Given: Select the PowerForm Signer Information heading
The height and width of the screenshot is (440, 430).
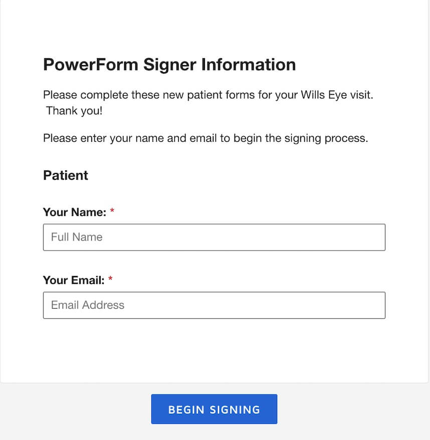Looking at the screenshot, I should point(169,65).
